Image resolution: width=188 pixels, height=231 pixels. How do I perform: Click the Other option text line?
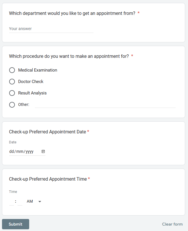(x=105, y=105)
